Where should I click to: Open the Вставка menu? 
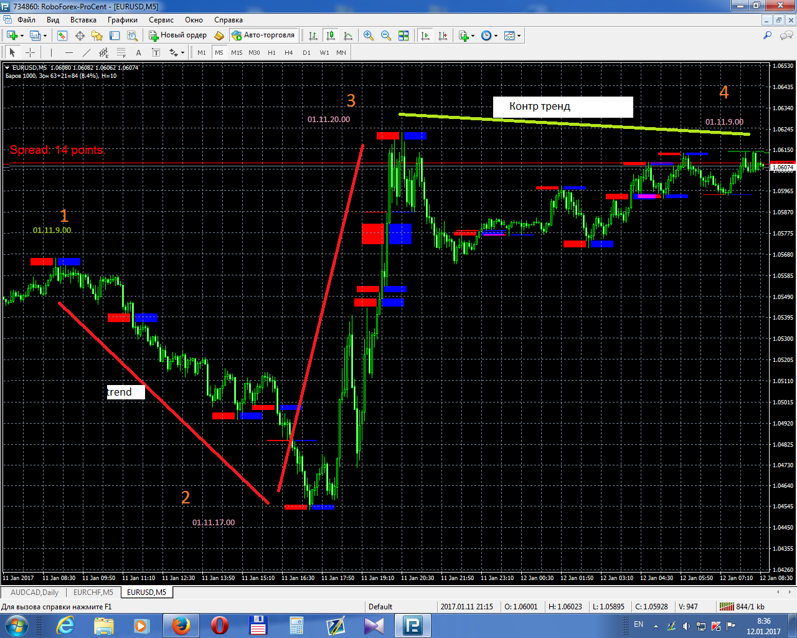83,20
